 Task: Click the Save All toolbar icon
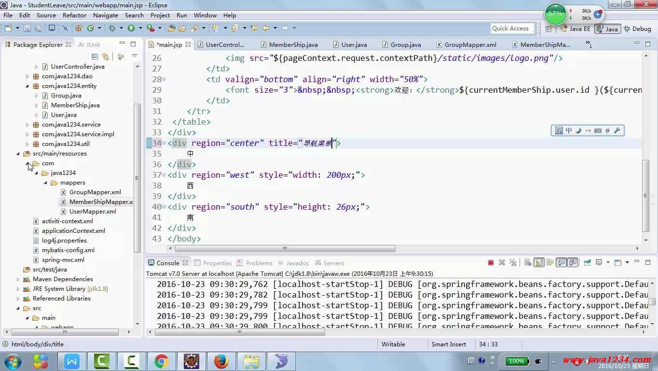[x=39, y=29]
